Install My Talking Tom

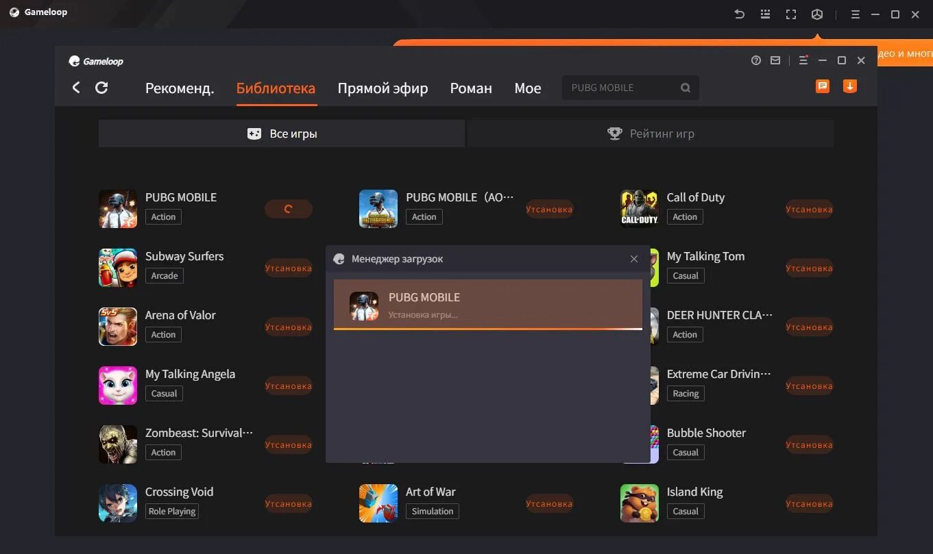click(x=810, y=268)
